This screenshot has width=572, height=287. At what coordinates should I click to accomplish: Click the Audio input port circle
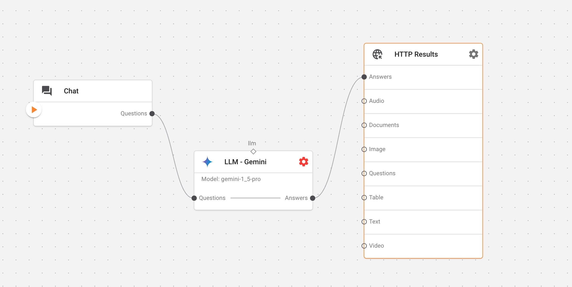(x=364, y=101)
